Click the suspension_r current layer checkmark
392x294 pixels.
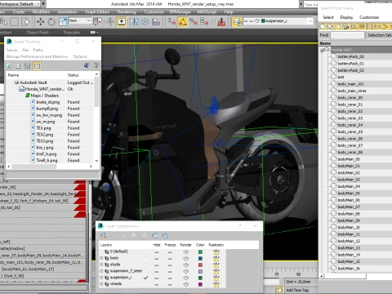click(x=145, y=278)
